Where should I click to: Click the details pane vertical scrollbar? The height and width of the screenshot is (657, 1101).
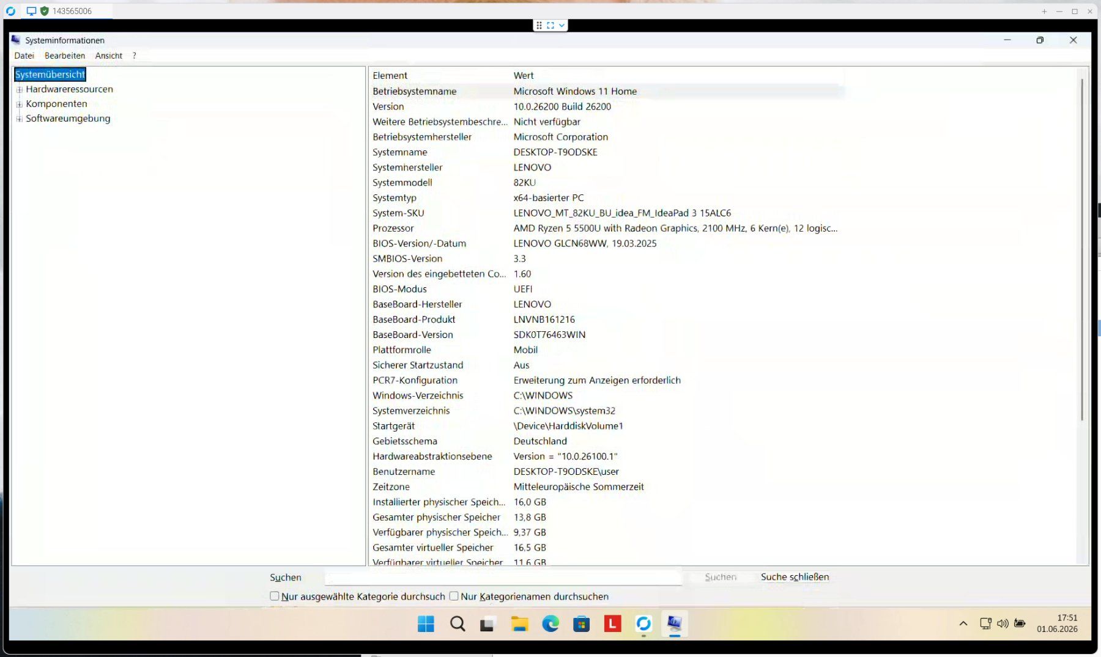pyautogui.click(x=1082, y=249)
